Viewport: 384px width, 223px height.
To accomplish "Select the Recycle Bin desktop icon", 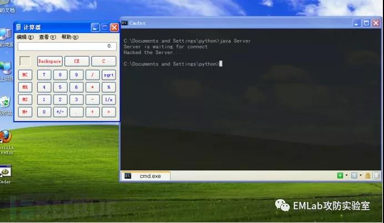I will pyautogui.click(x=5, y=102).
